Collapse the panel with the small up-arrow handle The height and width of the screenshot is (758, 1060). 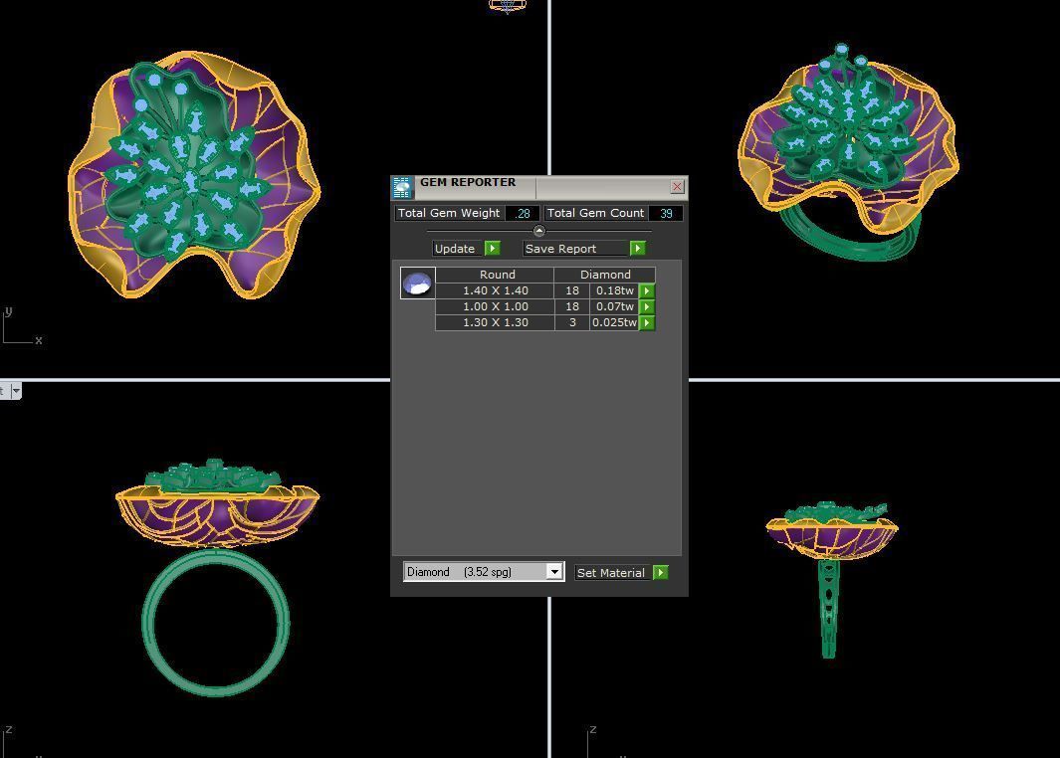538,231
